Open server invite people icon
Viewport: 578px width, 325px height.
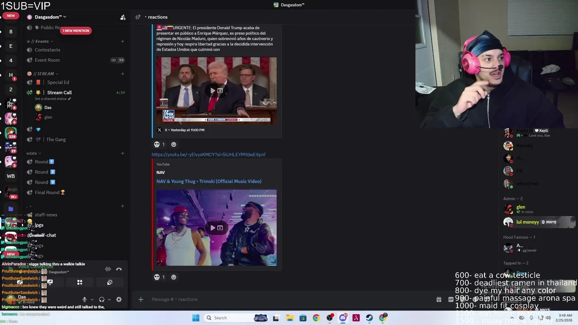pyautogui.click(x=122, y=17)
